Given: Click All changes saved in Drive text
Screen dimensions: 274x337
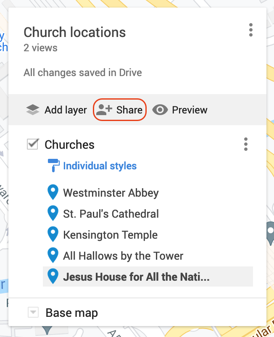Looking at the screenshot, I should [x=83, y=73].
